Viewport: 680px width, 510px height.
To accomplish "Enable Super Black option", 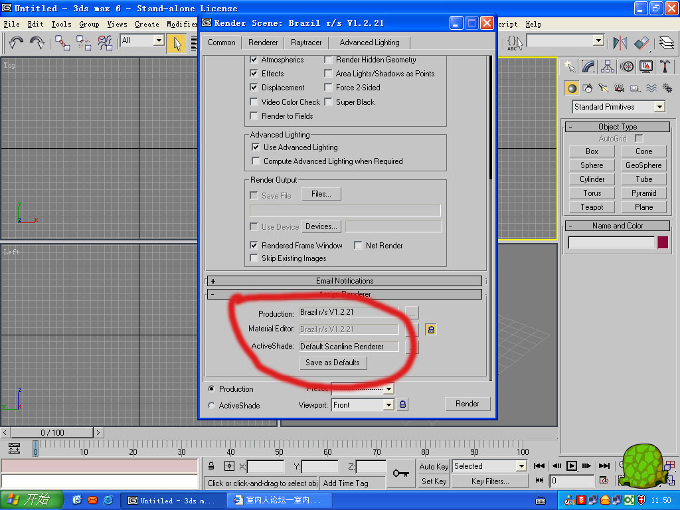I will click(328, 102).
